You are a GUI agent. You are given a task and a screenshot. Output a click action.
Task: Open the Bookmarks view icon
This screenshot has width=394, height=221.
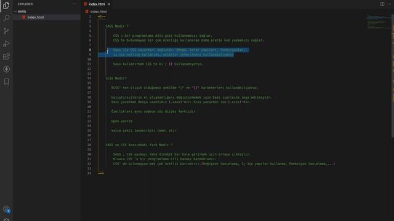pos(6,82)
